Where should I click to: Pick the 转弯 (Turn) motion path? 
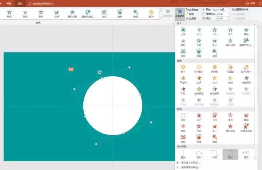tap(215, 154)
